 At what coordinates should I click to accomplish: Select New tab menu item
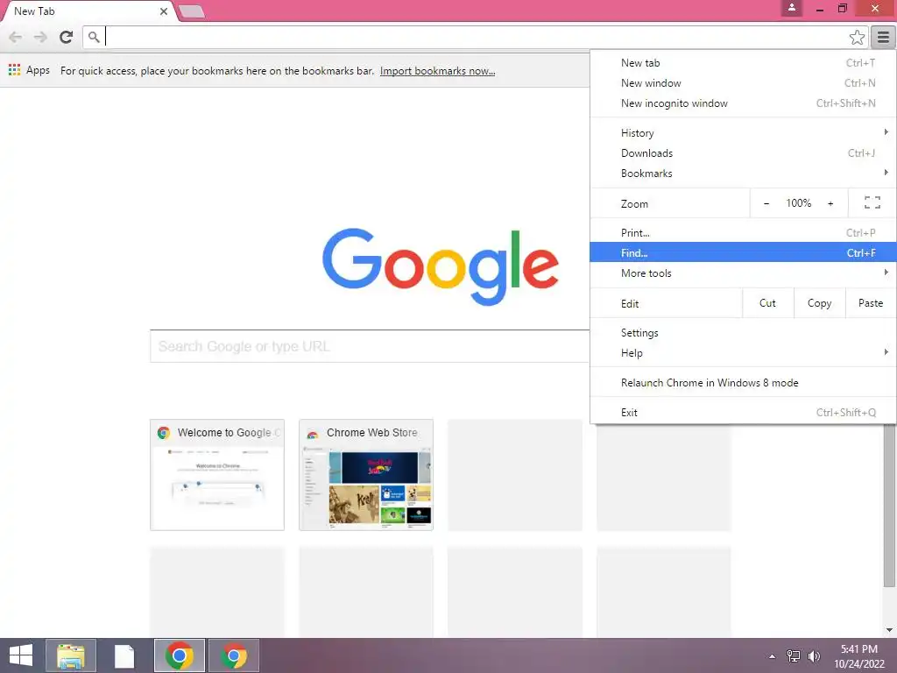pyautogui.click(x=743, y=63)
